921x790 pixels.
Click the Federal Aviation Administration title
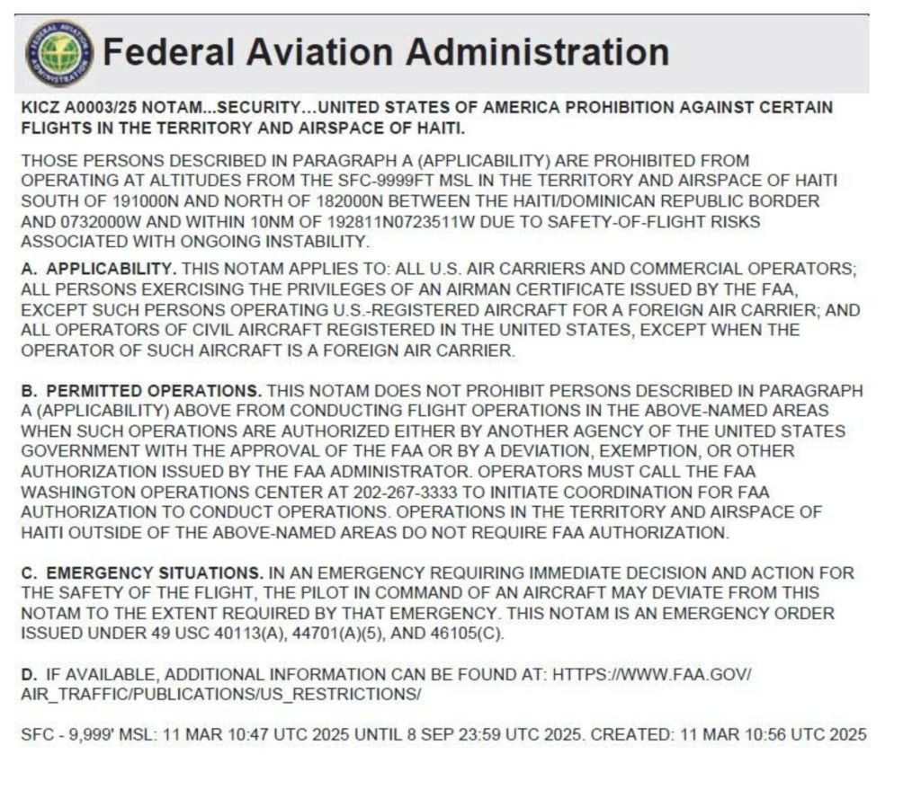pyautogui.click(x=386, y=52)
